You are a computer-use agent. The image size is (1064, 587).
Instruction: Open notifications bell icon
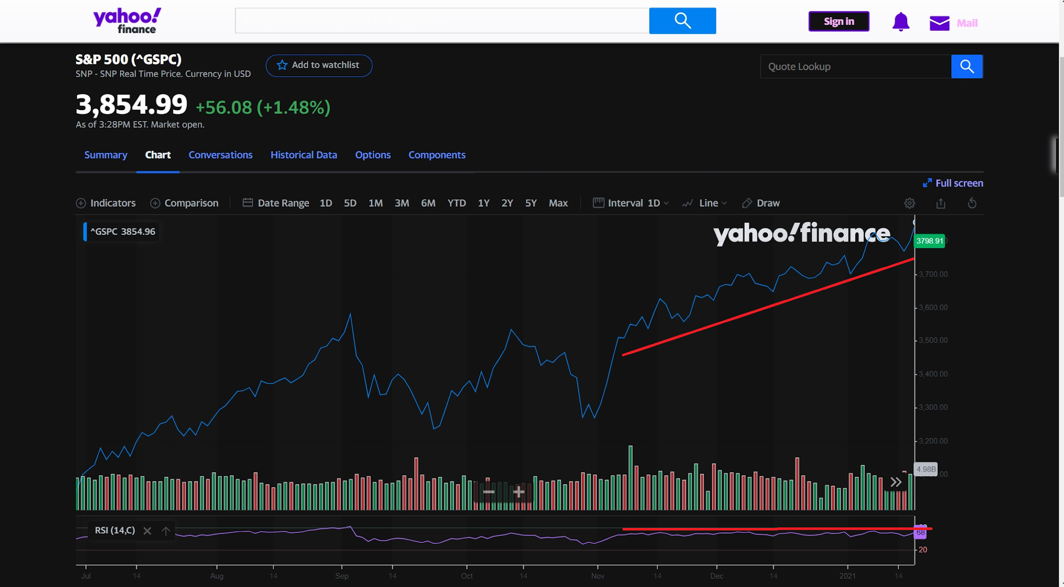click(900, 22)
